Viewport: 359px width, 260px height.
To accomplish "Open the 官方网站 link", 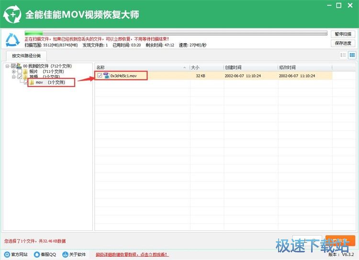I will click(20, 254).
